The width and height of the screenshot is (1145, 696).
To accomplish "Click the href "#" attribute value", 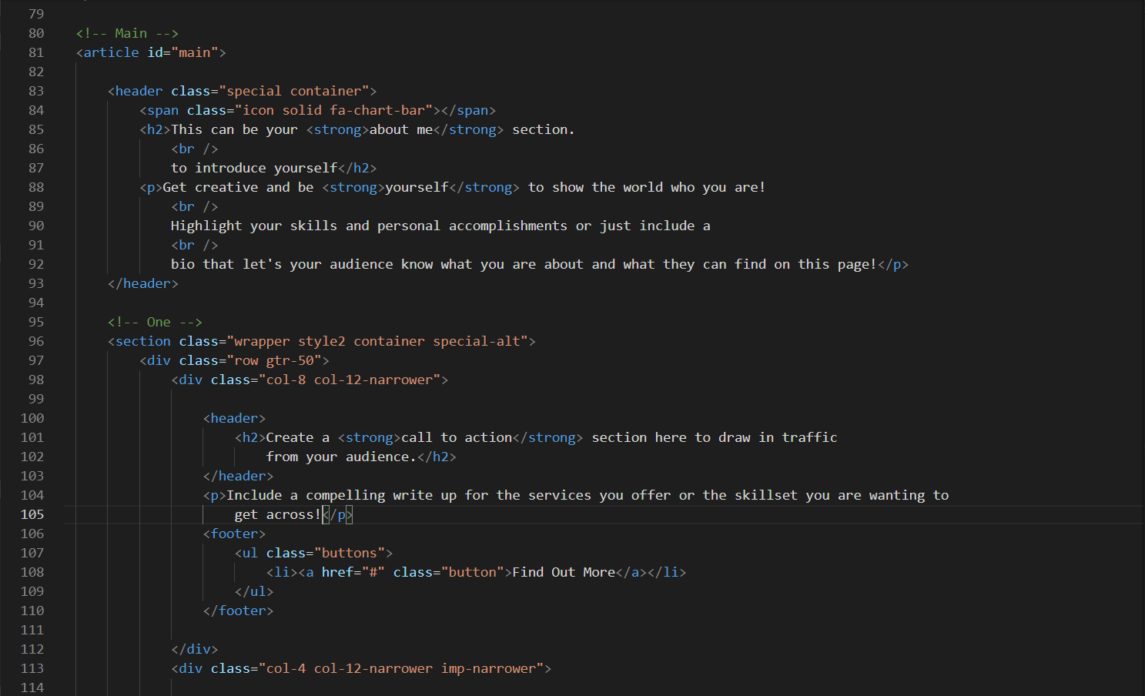I will pos(373,572).
